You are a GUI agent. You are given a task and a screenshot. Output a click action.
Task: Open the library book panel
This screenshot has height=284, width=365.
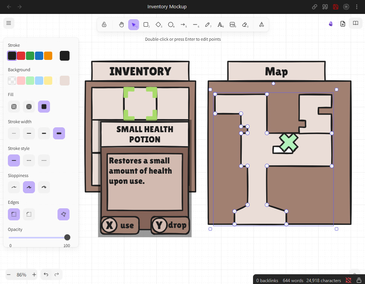[355, 23]
